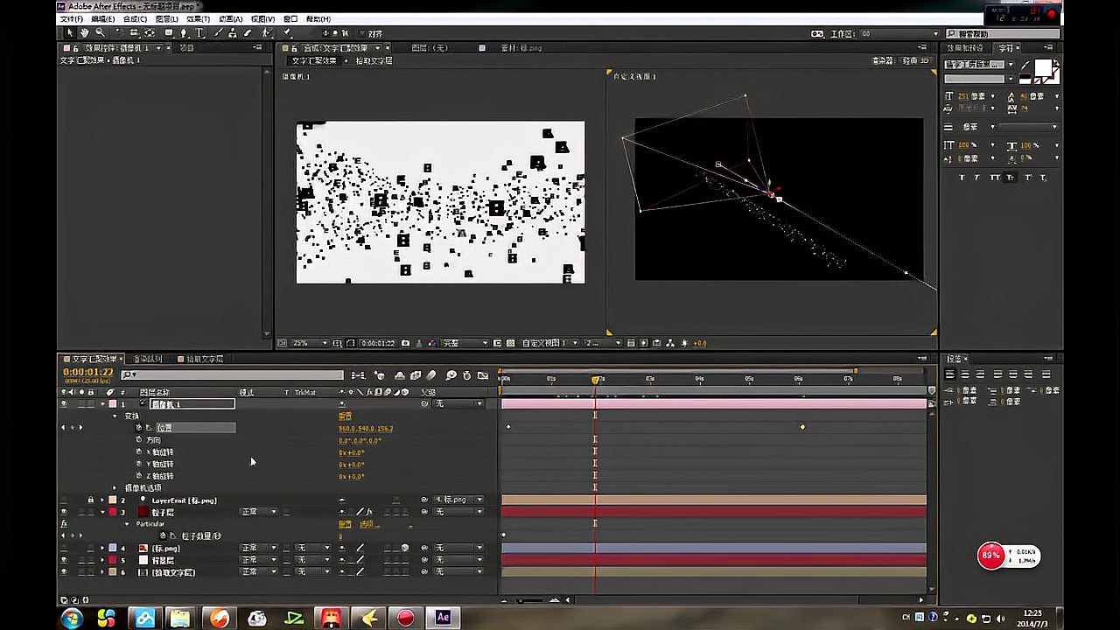This screenshot has height=630, width=1120.
Task: Click the timeline layer search field
Action: click(x=231, y=374)
